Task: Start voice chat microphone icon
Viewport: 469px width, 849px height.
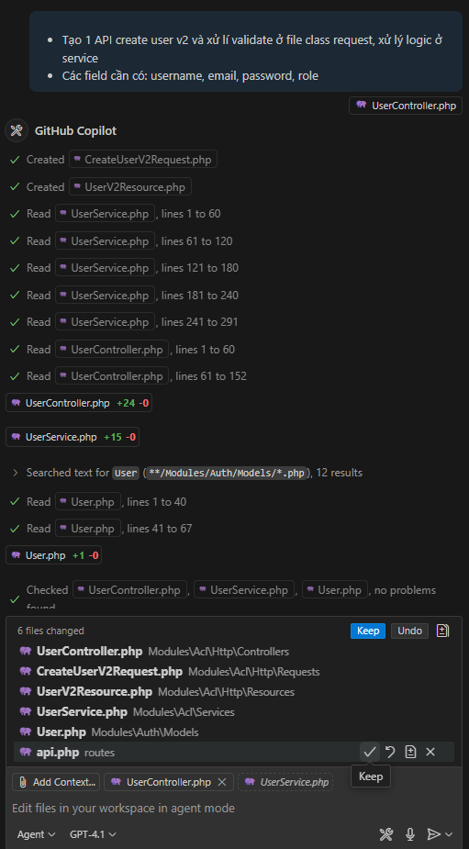Action: click(410, 833)
